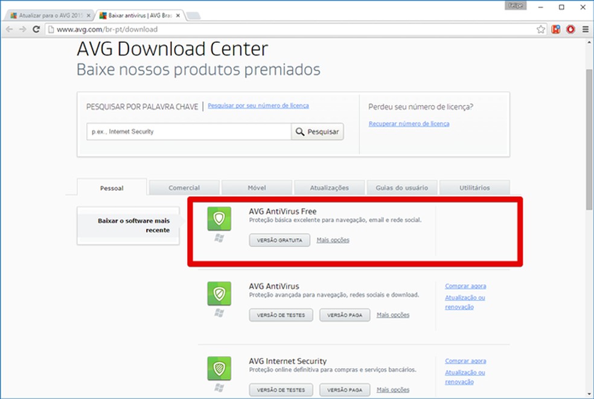Click the AVG extension icon near the address bar

pos(555,28)
